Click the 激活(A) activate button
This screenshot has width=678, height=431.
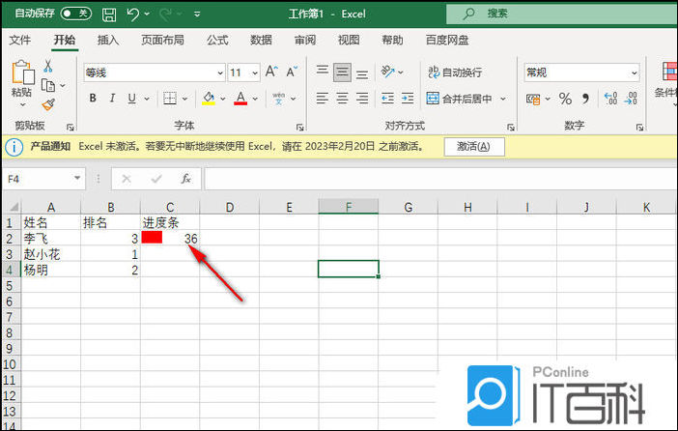click(x=474, y=147)
